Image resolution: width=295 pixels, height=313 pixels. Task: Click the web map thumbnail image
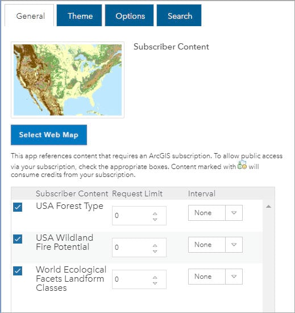pyautogui.click(x=68, y=80)
